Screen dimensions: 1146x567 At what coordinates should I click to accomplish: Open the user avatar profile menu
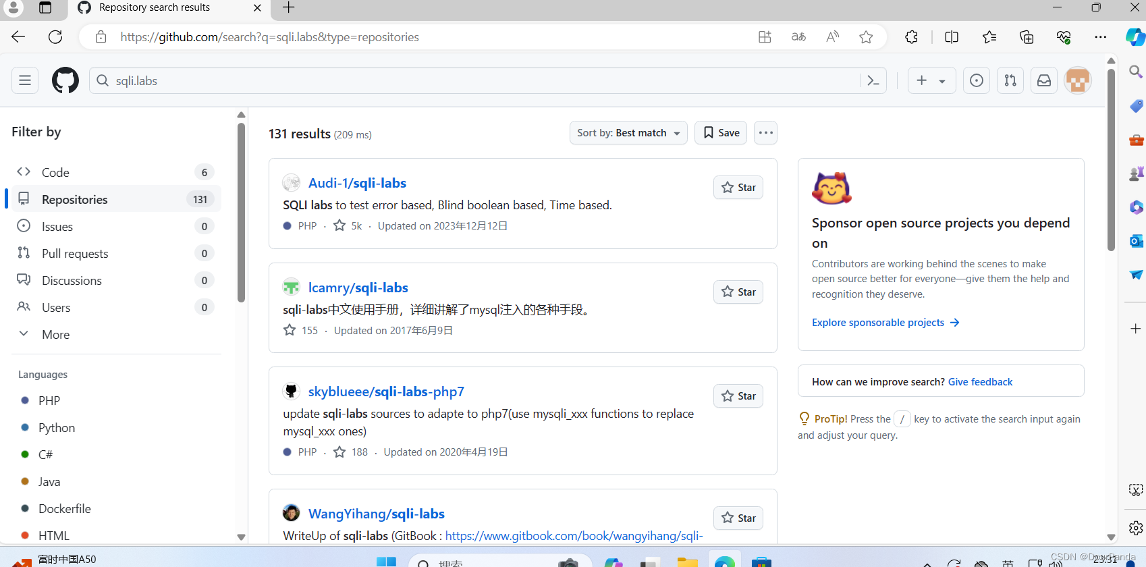[x=1078, y=80]
